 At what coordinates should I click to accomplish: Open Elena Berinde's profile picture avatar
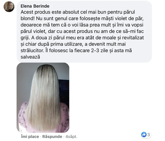point(9,7)
